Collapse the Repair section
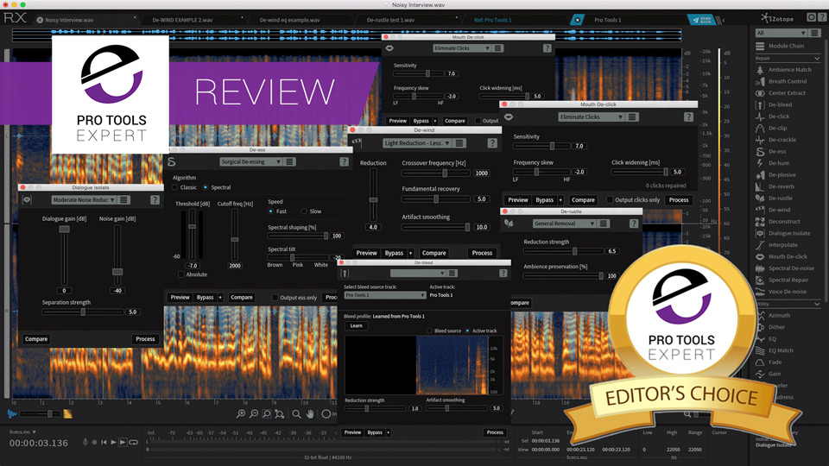 (x=816, y=58)
